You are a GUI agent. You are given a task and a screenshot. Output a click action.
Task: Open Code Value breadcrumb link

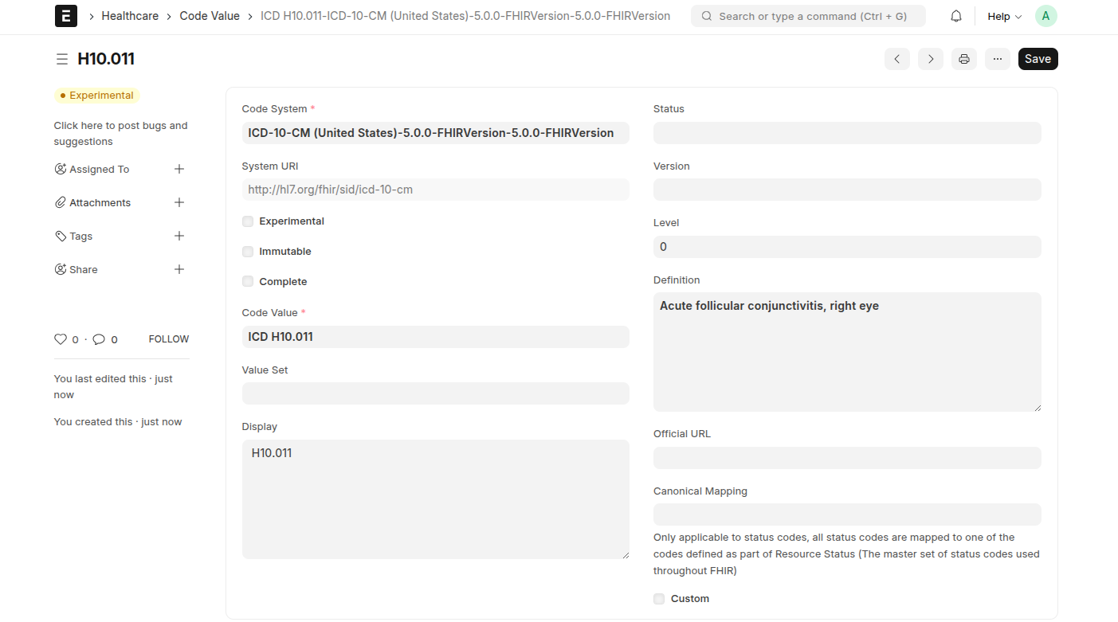[210, 16]
